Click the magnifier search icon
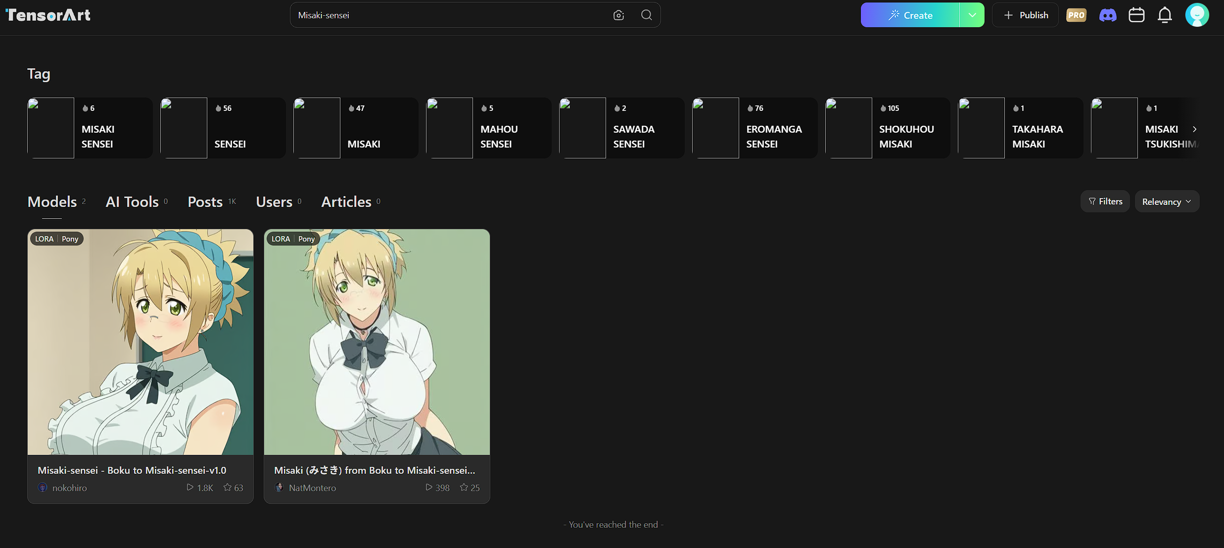This screenshot has width=1224, height=548. (646, 15)
